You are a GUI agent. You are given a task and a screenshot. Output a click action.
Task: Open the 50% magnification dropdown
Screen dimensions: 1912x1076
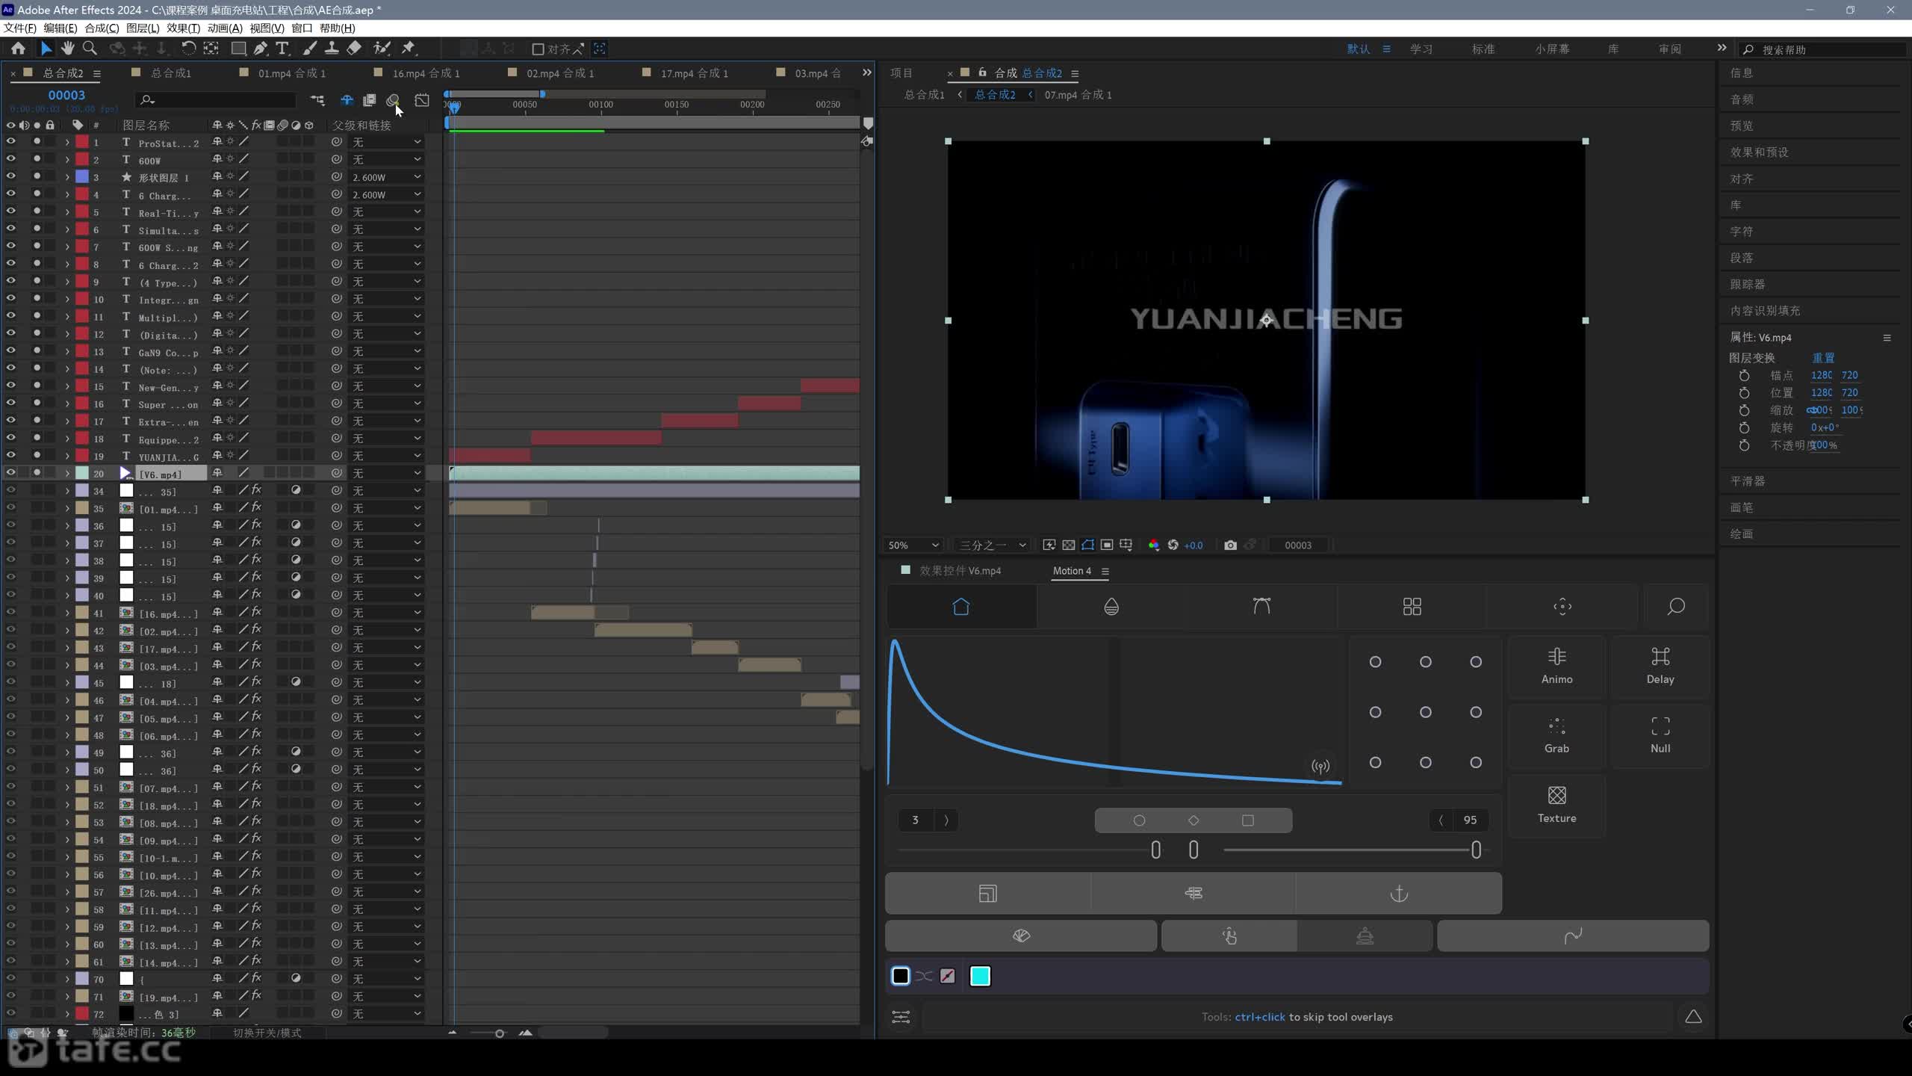pyautogui.click(x=912, y=545)
